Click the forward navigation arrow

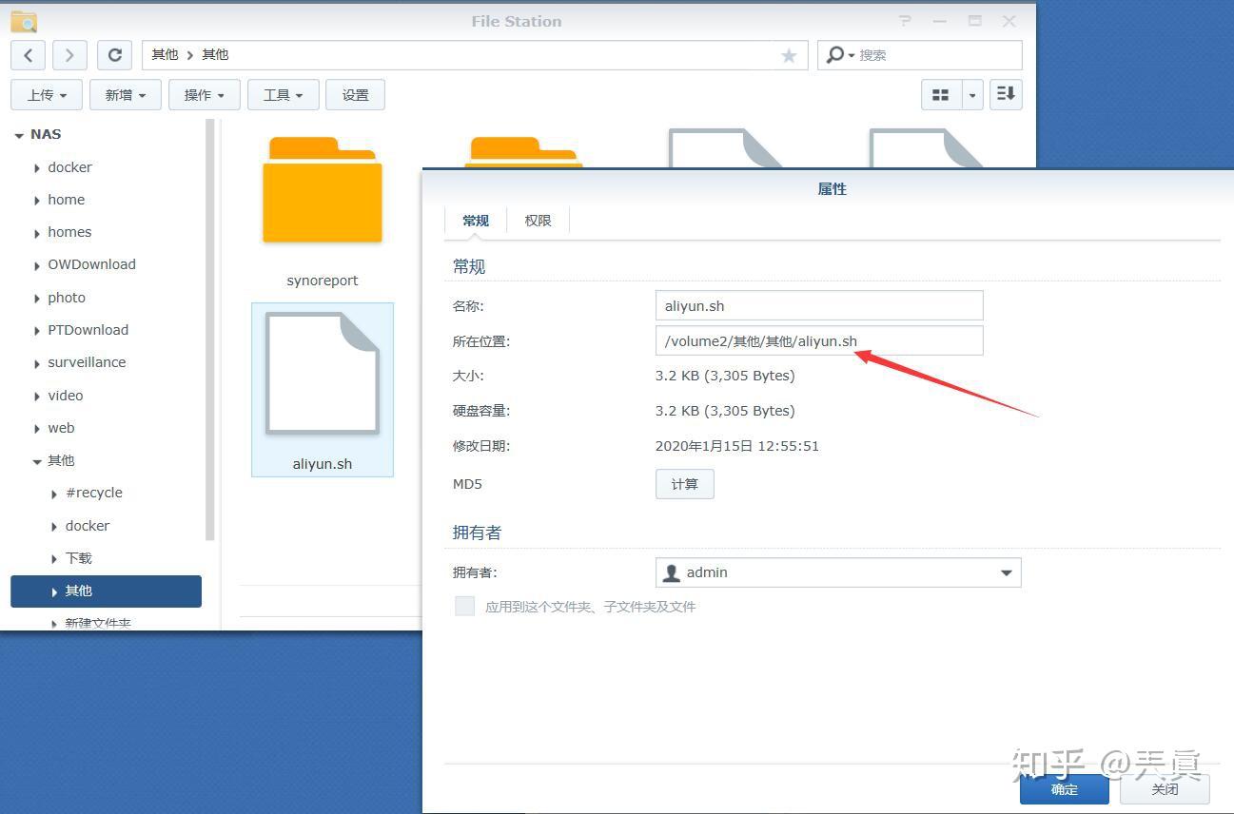[x=69, y=54]
